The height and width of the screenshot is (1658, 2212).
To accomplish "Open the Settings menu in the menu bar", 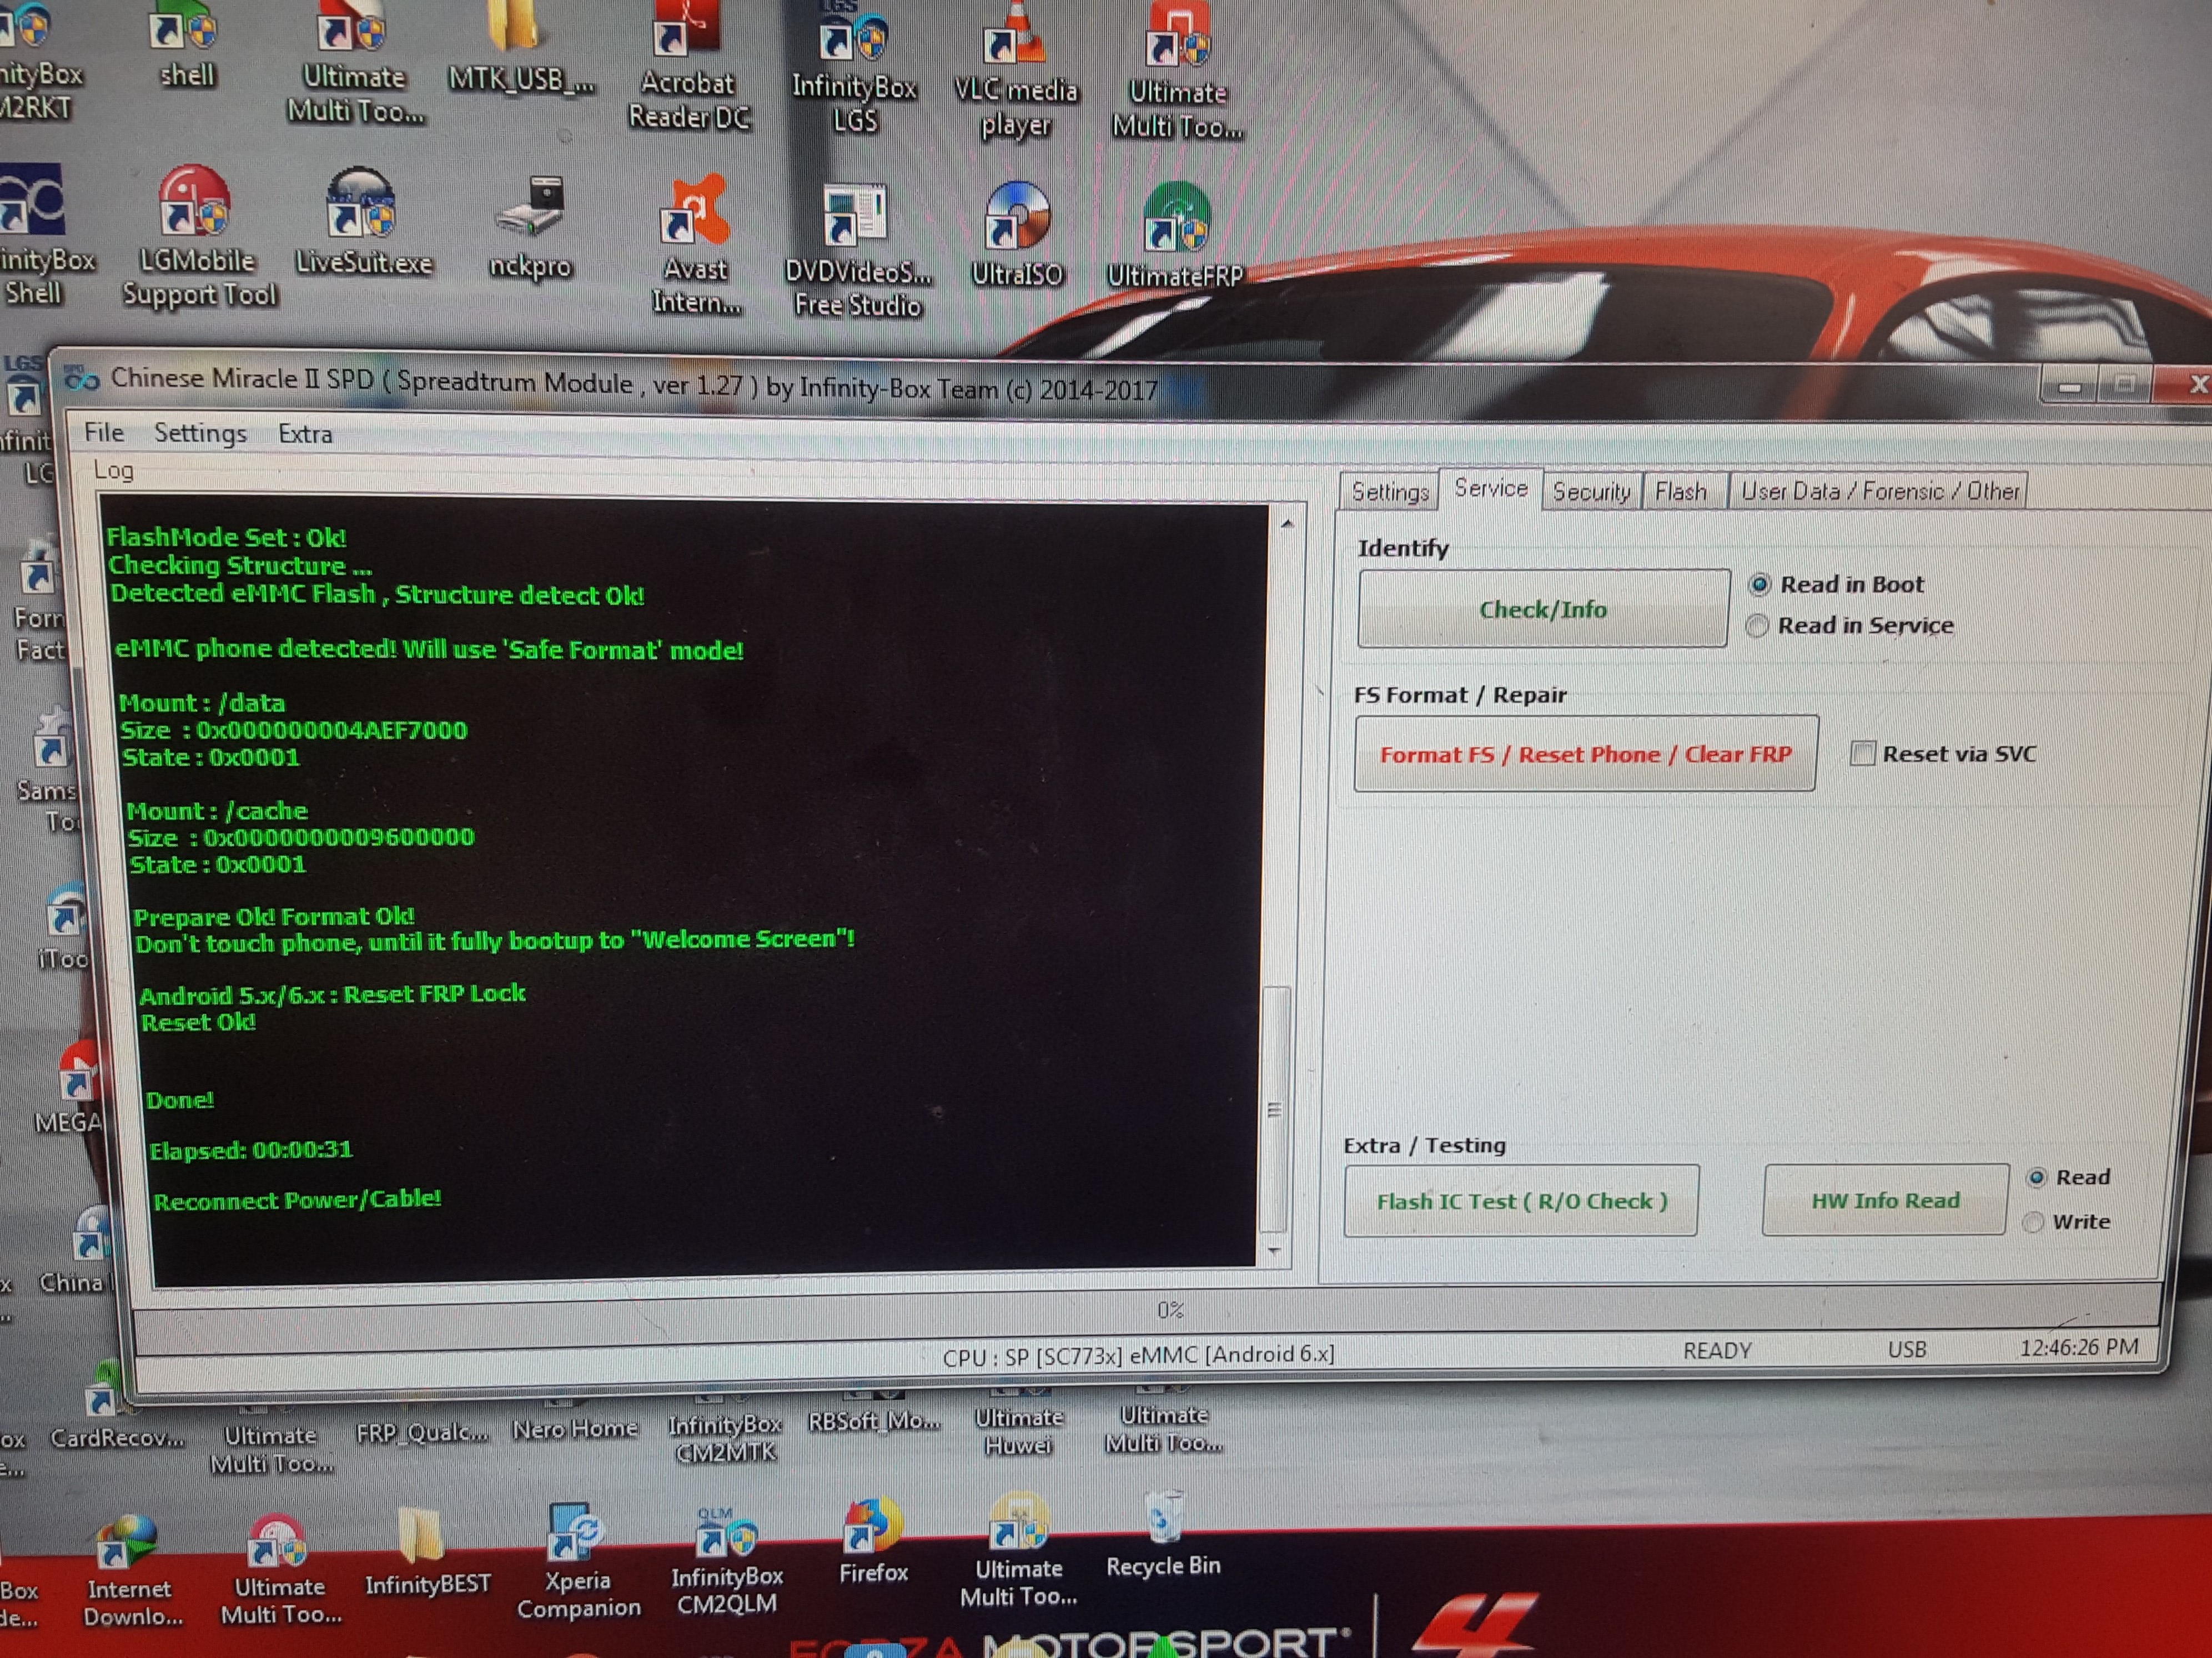I will point(200,433).
